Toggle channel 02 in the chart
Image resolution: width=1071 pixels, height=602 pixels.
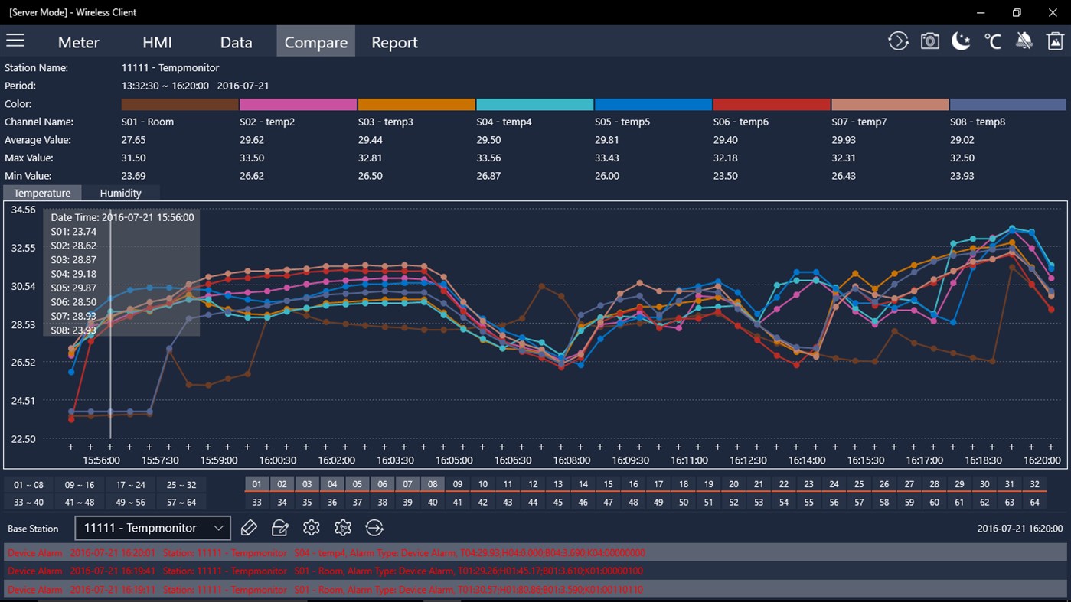coord(282,484)
